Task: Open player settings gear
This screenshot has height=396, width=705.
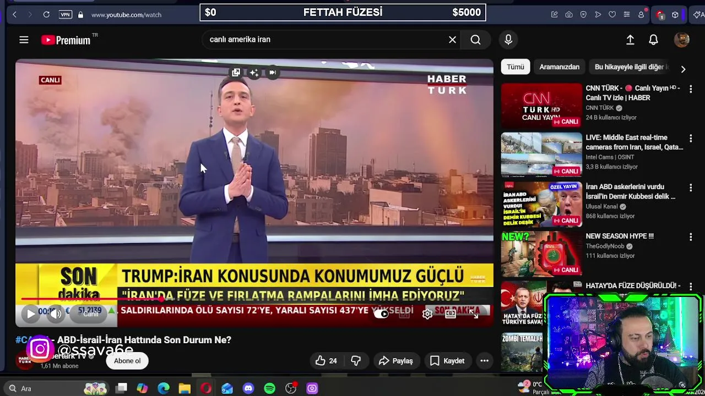Action: point(427,314)
